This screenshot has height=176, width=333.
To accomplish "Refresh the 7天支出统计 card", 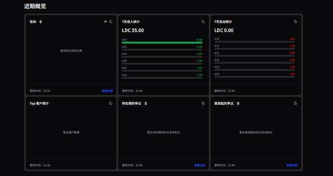I will [295, 22].
